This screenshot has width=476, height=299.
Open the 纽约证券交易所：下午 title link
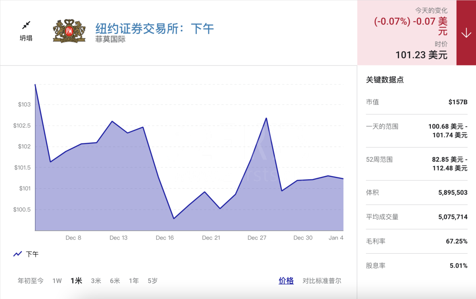click(x=154, y=28)
